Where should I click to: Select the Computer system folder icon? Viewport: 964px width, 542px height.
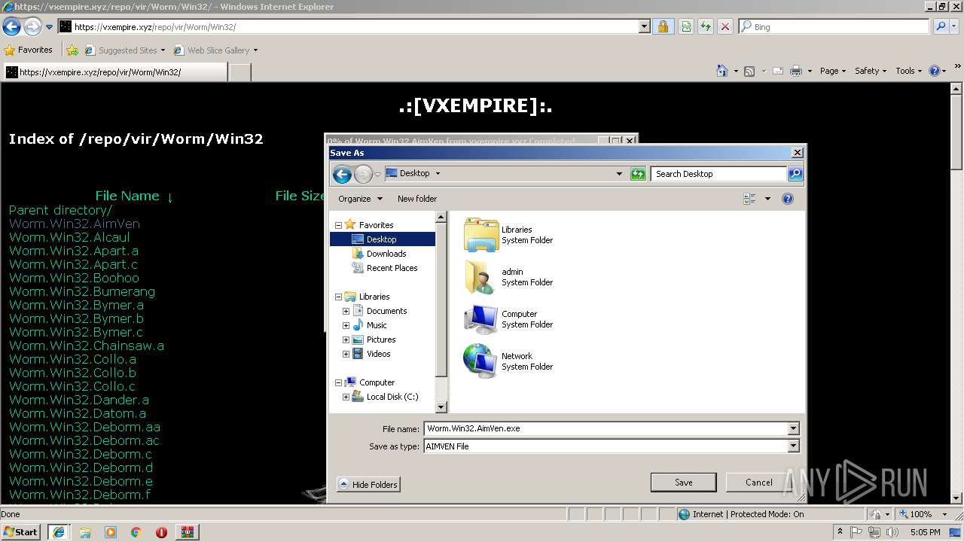pyautogui.click(x=481, y=319)
